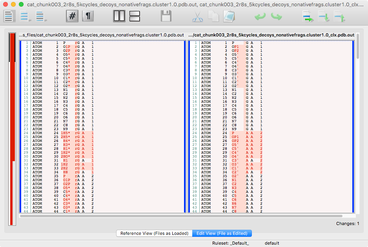Toggle line numbers with the # button
This screenshot has height=247, width=368.
72,16
